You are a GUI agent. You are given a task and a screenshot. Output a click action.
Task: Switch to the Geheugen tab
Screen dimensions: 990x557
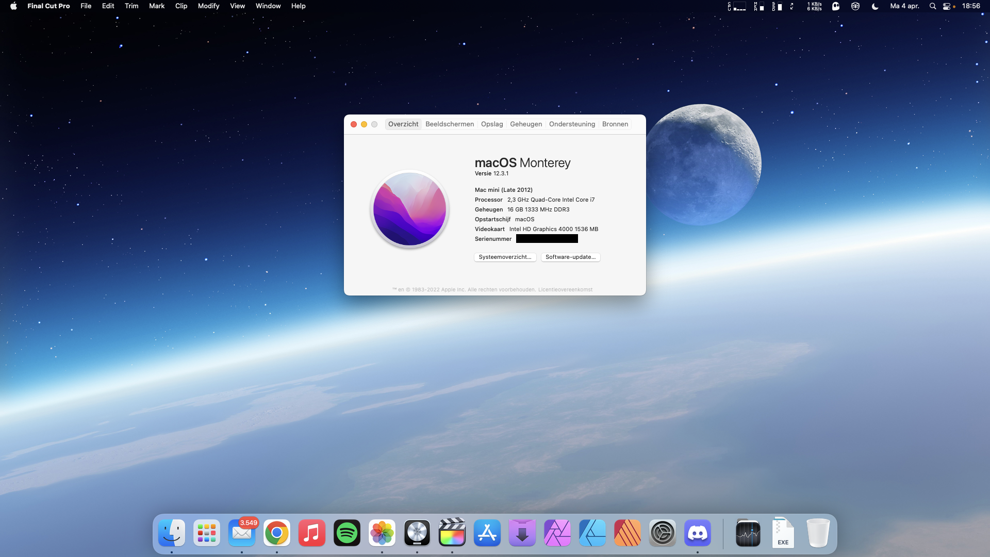[x=526, y=124]
